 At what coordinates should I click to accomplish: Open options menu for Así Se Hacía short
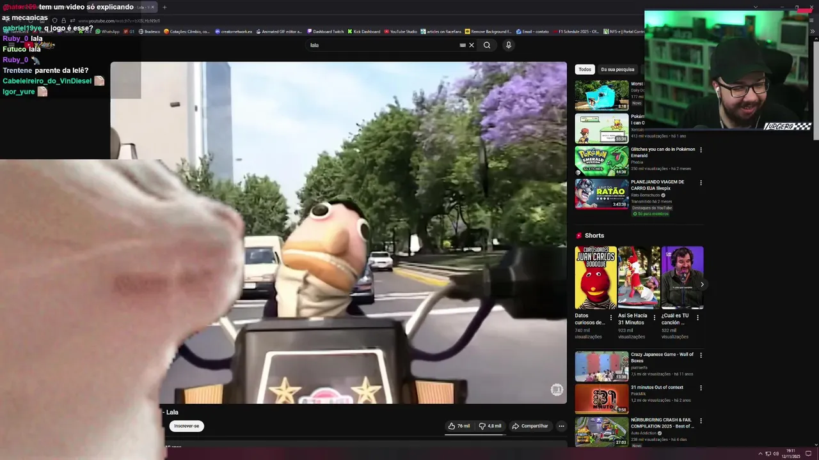[654, 318]
